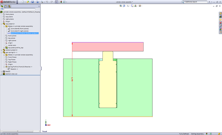Click the Help question mark icon
222x135 pixels.
coord(209,2)
